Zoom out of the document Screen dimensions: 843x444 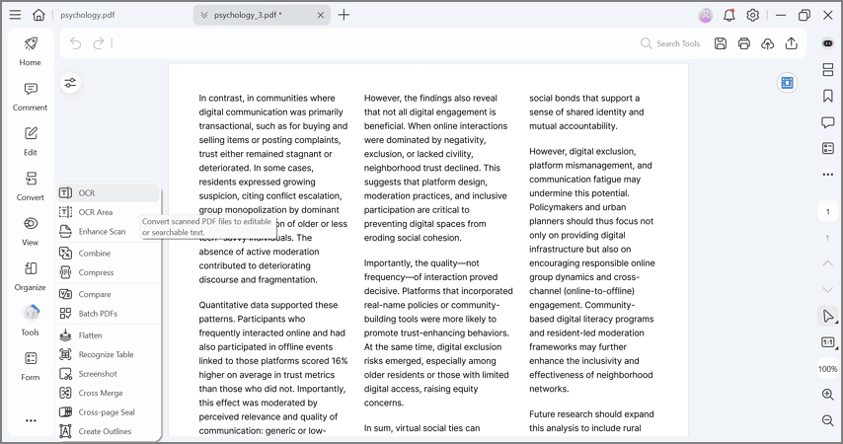point(828,420)
